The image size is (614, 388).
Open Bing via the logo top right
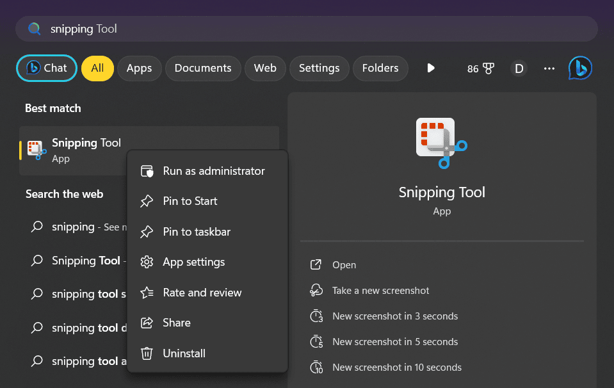tap(579, 68)
